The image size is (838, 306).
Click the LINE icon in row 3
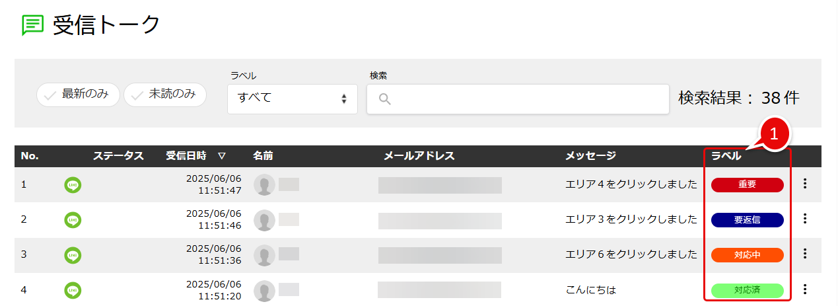pos(73,254)
